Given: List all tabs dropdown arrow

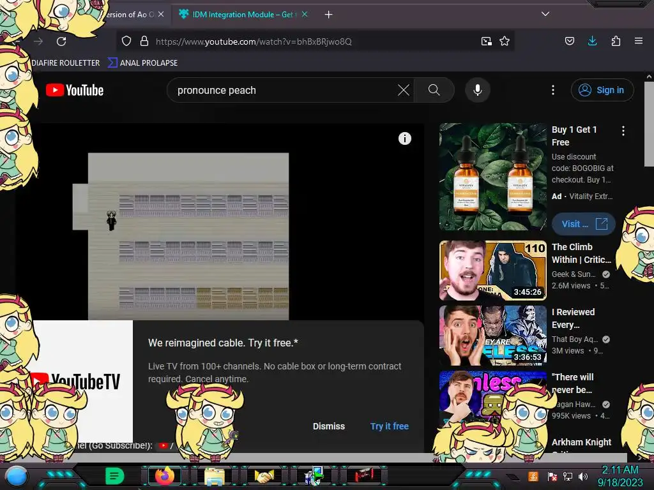Looking at the screenshot, I should point(545,14).
